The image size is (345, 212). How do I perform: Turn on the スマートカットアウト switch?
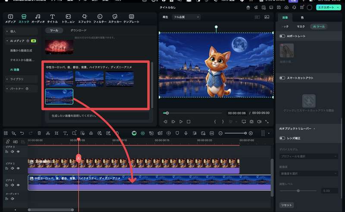click(x=282, y=78)
